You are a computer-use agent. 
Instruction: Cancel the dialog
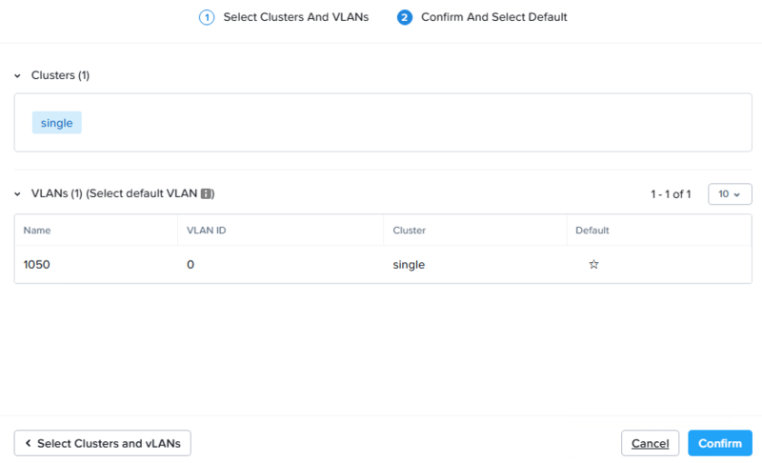(x=650, y=443)
